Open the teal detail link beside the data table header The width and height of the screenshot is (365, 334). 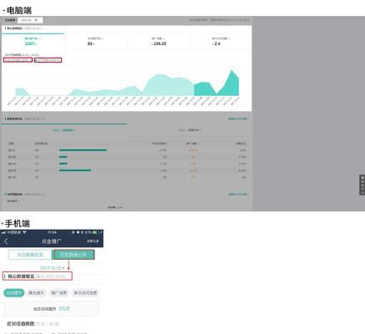click(x=239, y=119)
